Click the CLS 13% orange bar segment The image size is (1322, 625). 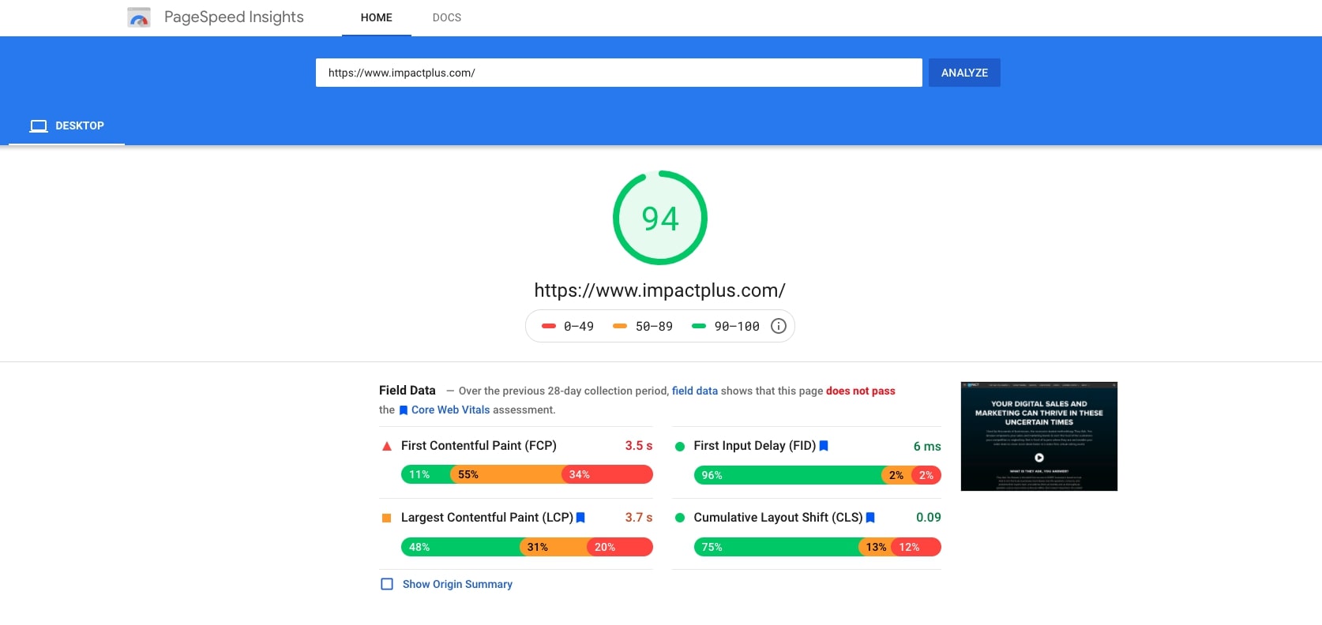click(875, 547)
